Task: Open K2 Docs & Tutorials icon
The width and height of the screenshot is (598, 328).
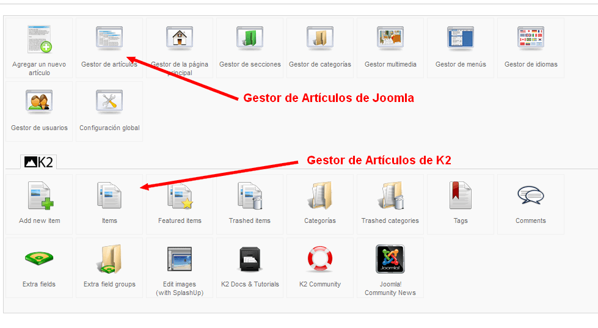Action: [250, 259]
